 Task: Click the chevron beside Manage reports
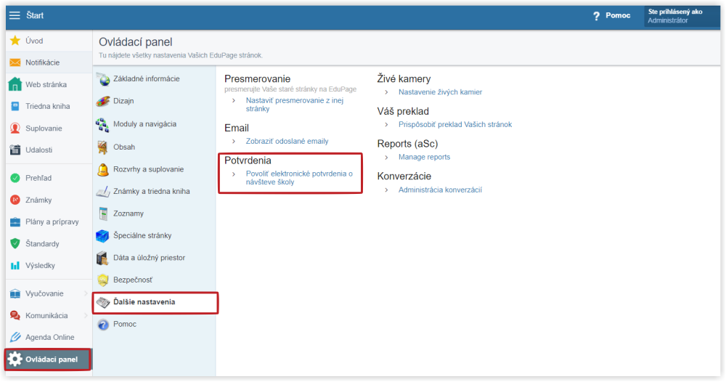tap(387, 158)
